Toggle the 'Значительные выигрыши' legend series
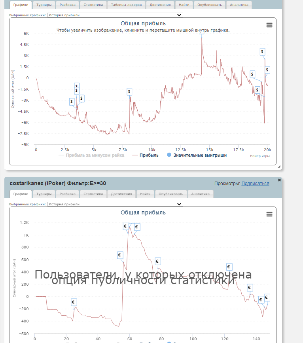This screenshot has height=343, width=303. [x=197, y=155]
